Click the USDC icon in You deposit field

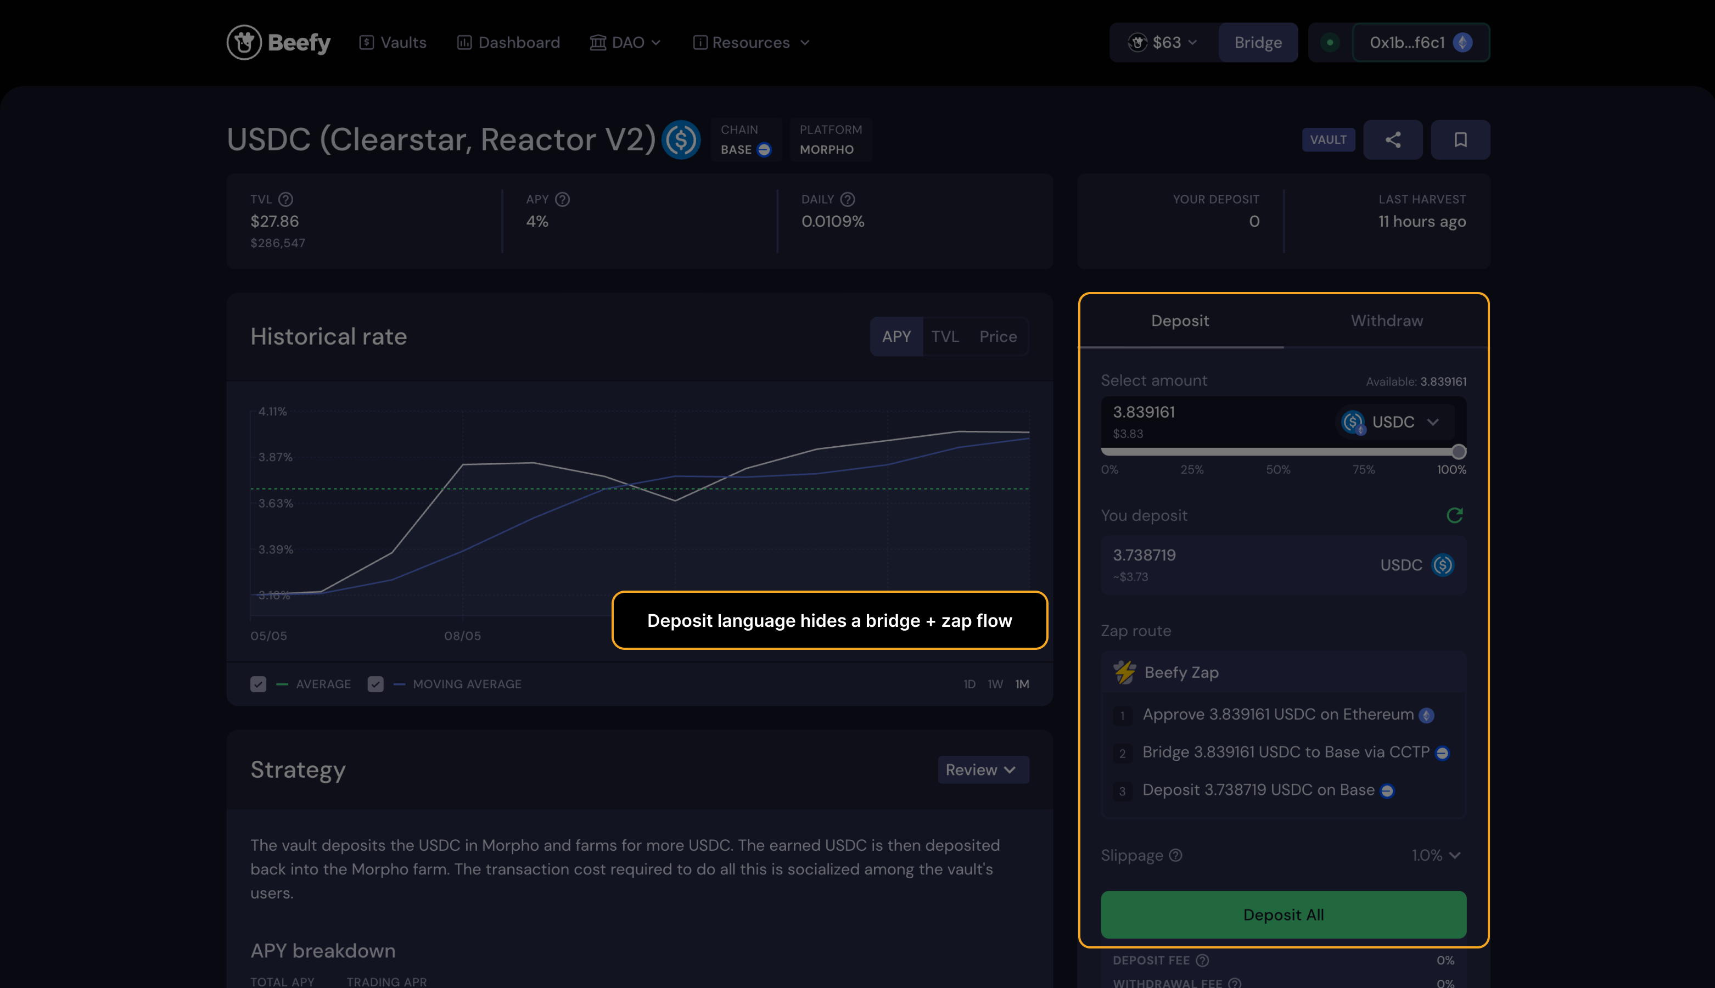(x=1442, y=565)
